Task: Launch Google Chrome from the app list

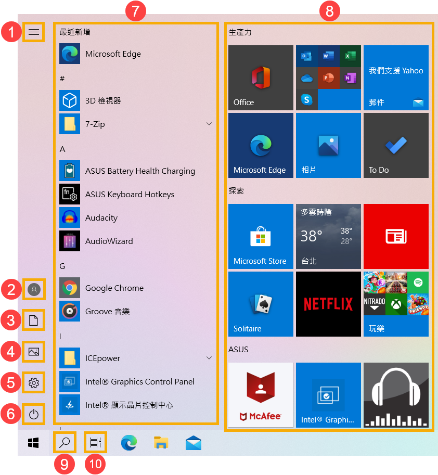Action: 114,288
